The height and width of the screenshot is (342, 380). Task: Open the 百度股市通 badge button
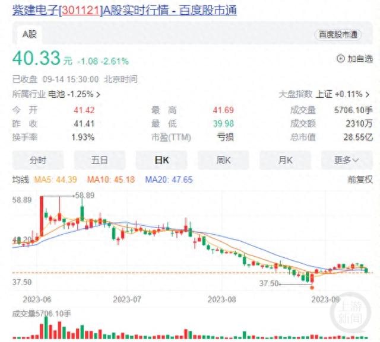pyautogui.click(x=338, y=34)
